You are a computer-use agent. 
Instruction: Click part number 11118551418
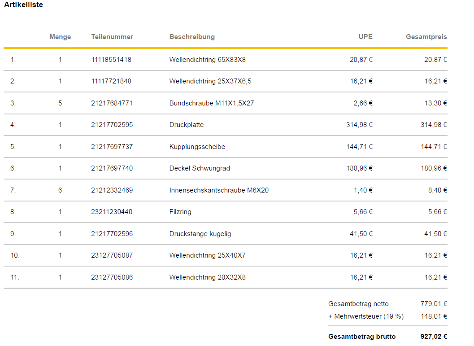tap(111, 60)
